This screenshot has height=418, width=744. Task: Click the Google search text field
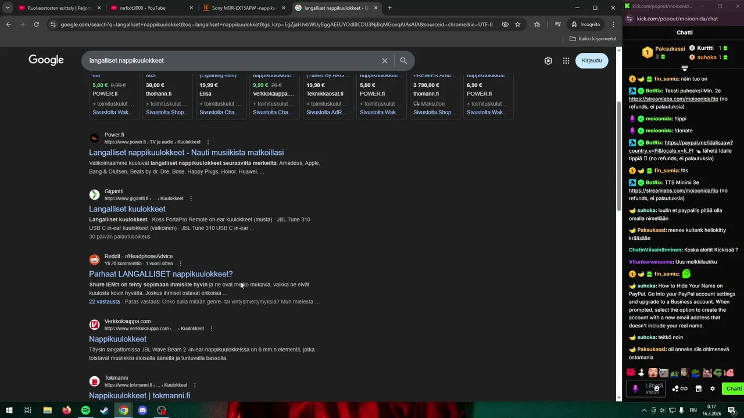233,60
